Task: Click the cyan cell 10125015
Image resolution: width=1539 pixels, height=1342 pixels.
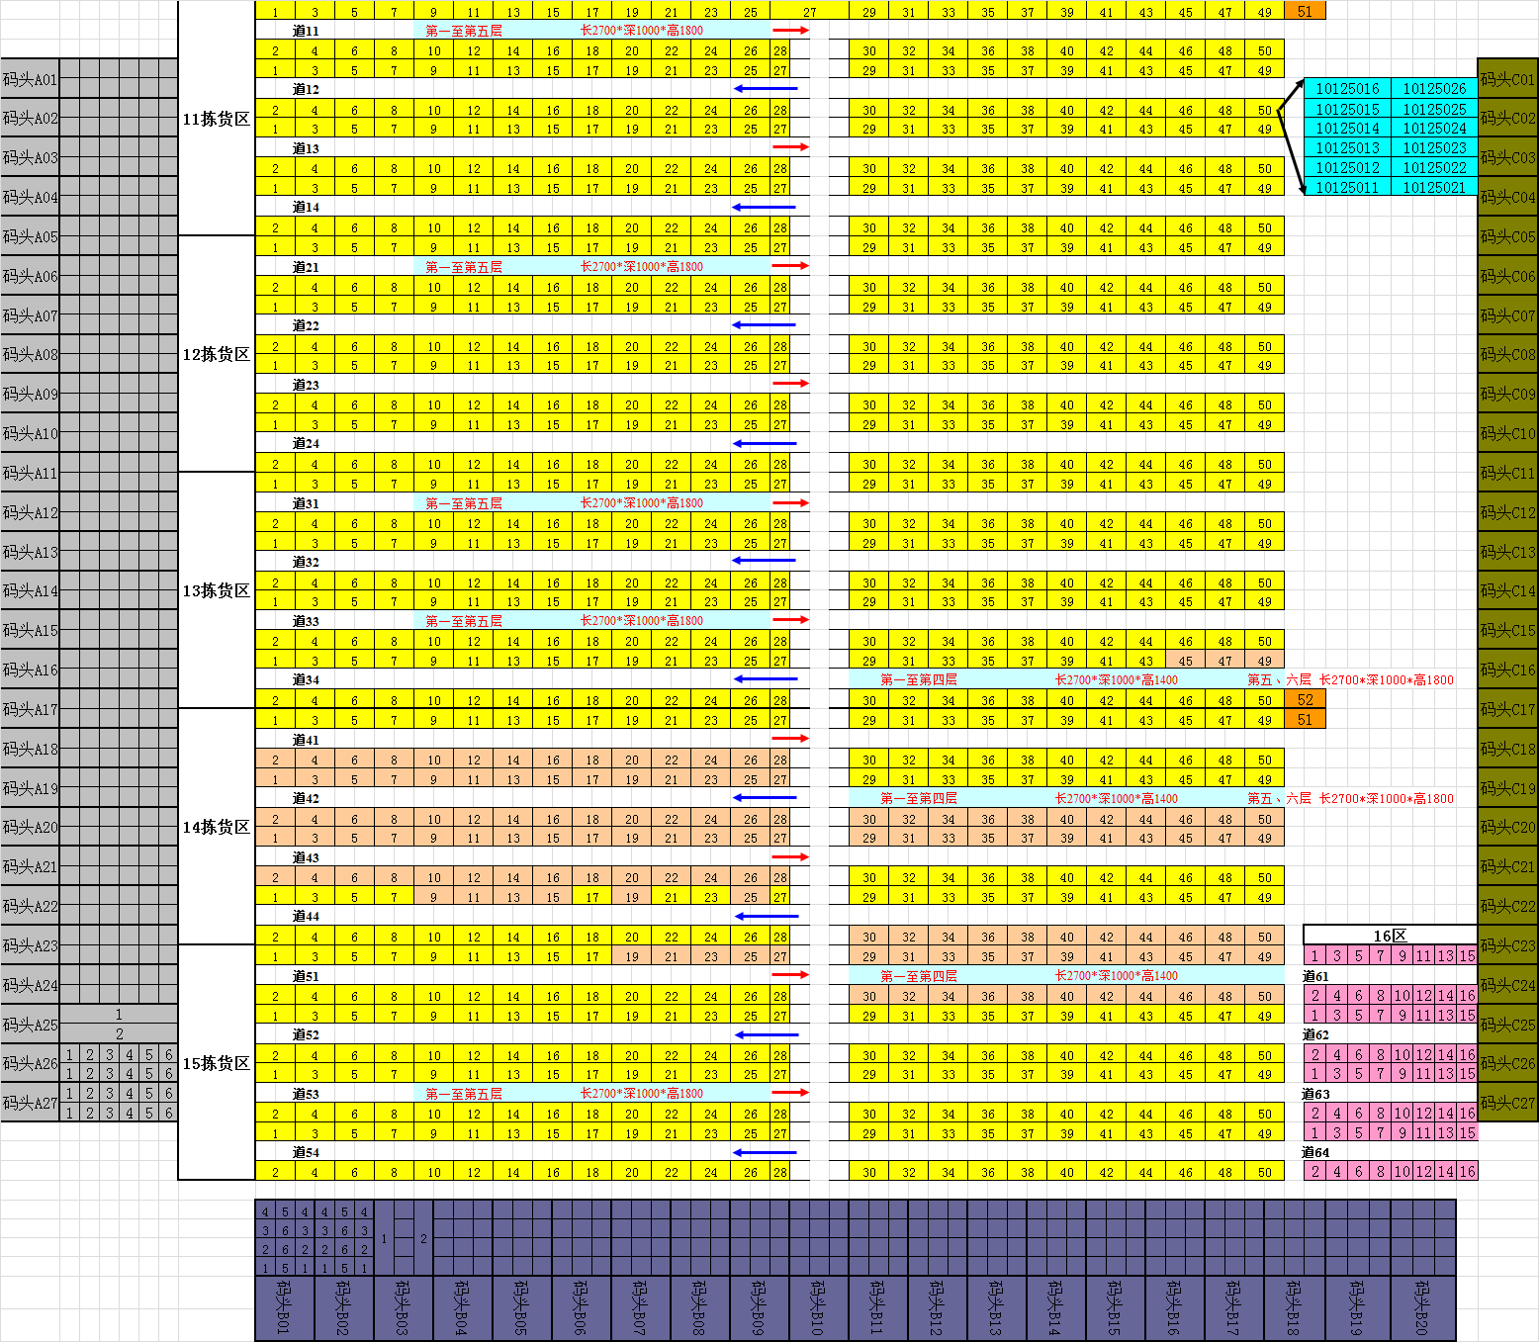Action: [1347, 109]
